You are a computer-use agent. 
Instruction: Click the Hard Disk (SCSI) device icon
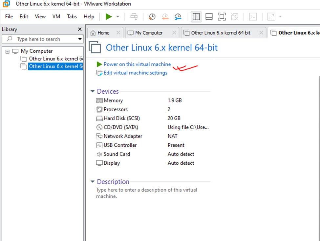pos(99,119)
